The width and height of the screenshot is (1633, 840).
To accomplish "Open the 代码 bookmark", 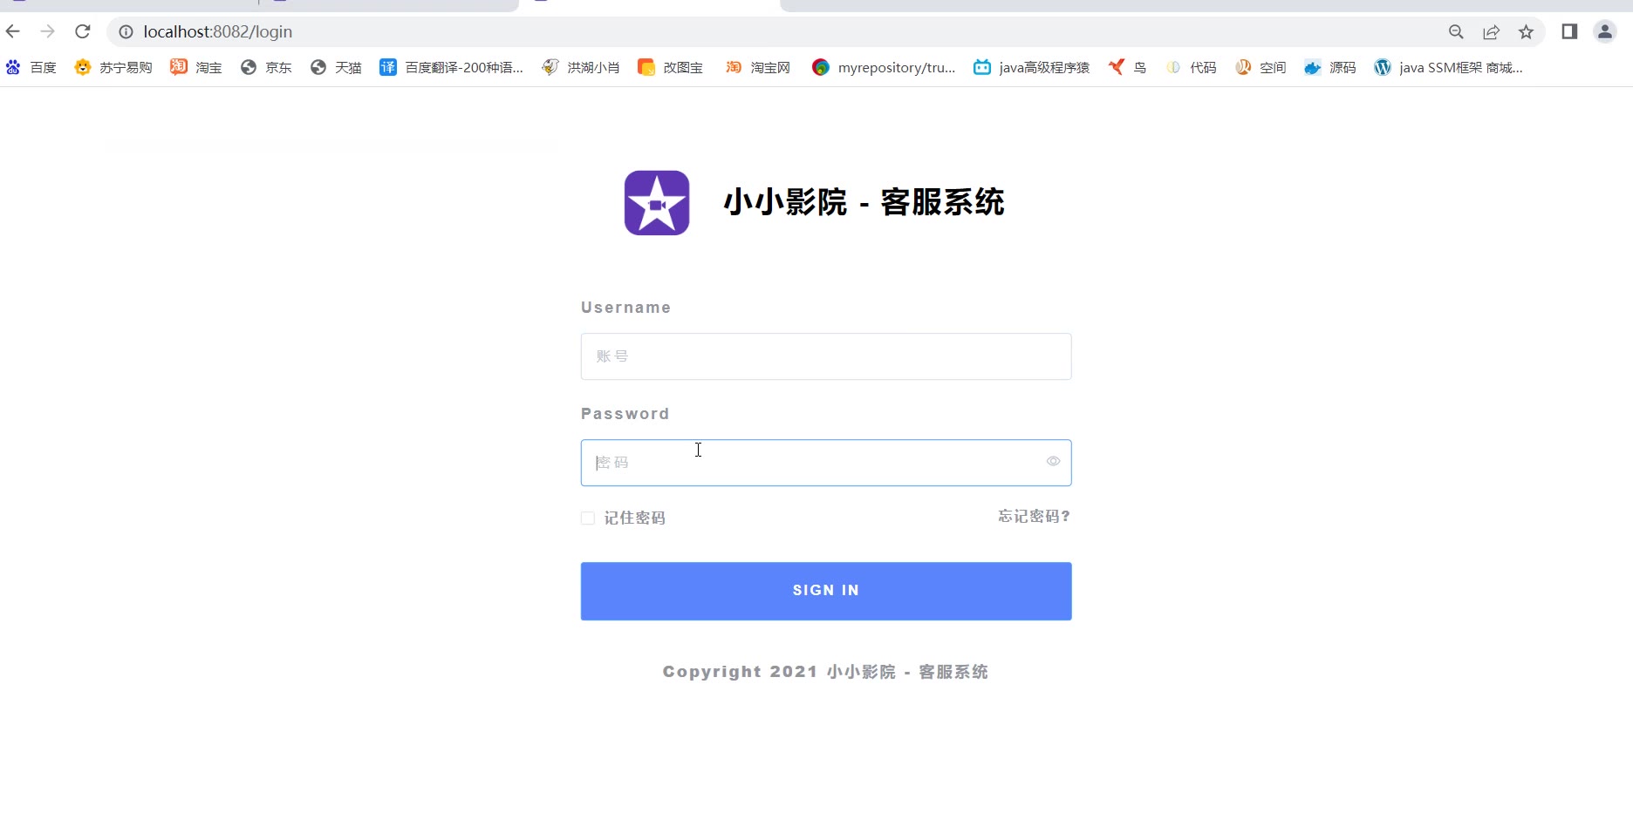I will point(1191,67).
